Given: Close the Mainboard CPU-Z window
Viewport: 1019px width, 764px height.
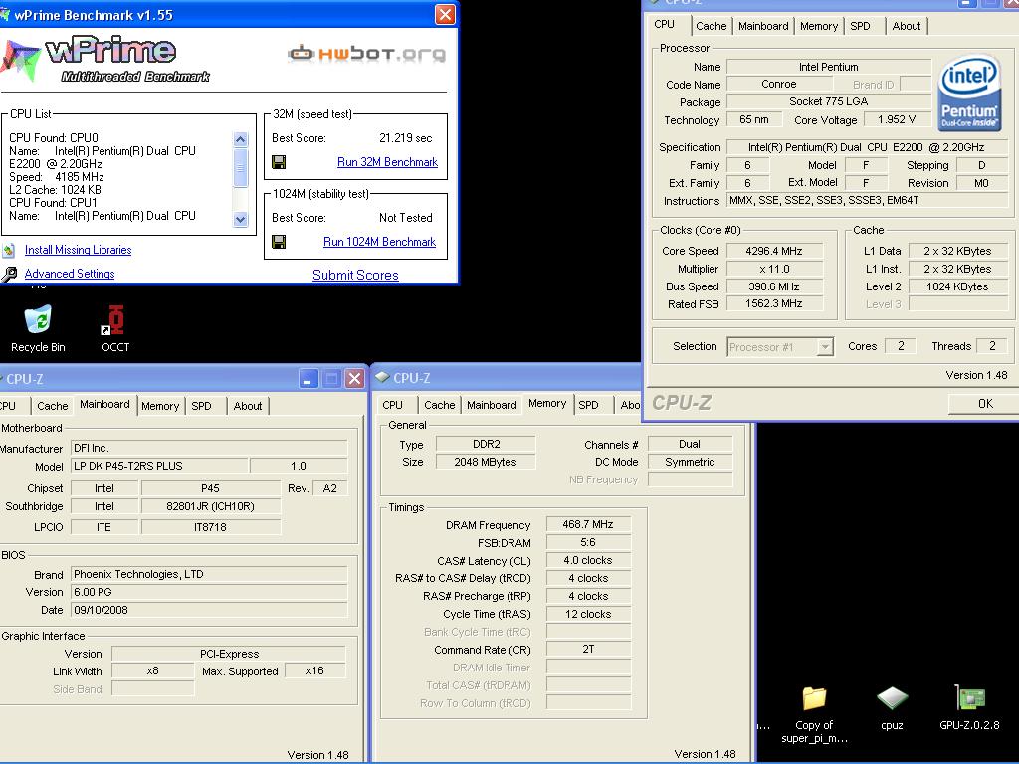Looking at the screenshot, I should tap(354, 379).
